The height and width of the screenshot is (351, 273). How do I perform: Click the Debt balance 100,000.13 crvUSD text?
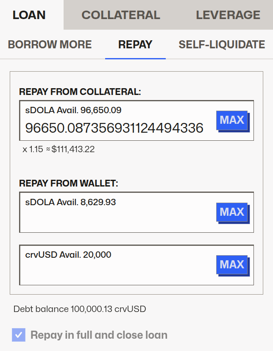coord(80,309)
